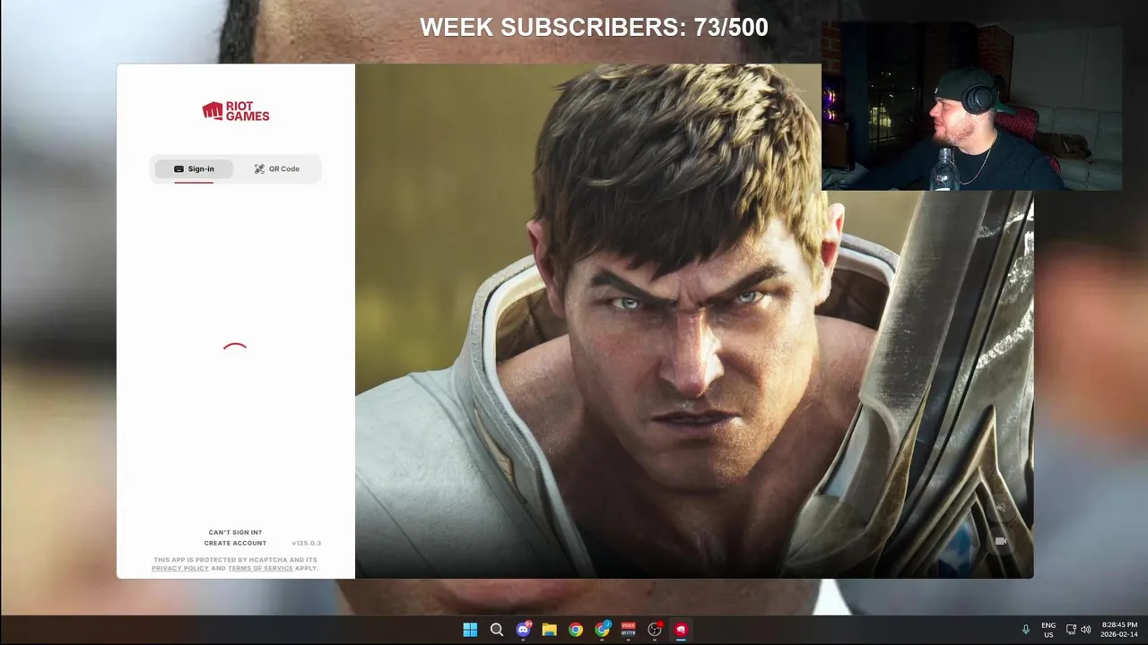Open the volume speaker icon in tray
The image size is (1148, 645).
click(x=1086, y=630)
